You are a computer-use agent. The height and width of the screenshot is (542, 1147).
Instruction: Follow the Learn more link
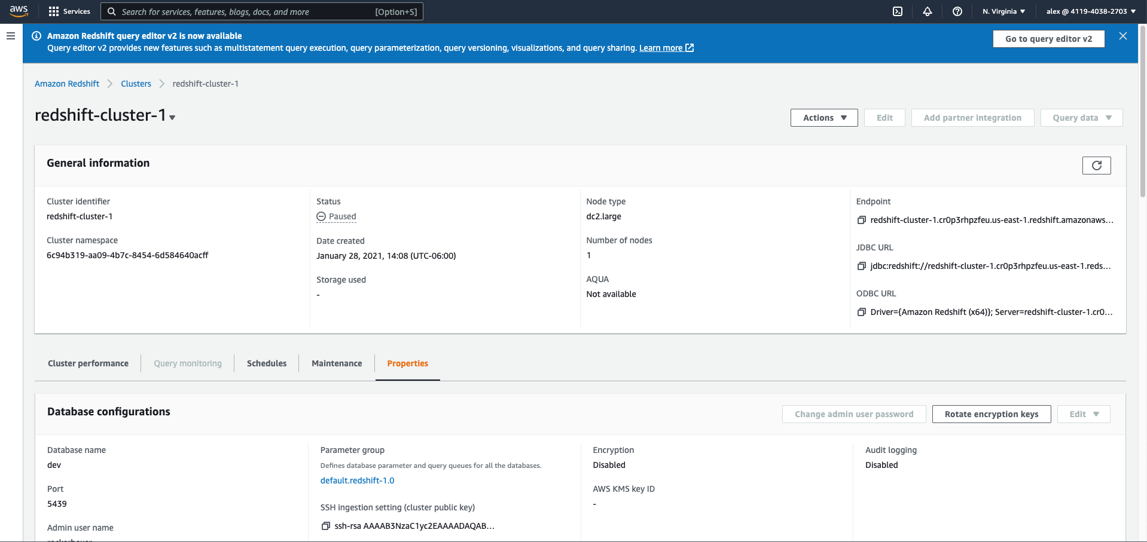(x=666, y=48)
